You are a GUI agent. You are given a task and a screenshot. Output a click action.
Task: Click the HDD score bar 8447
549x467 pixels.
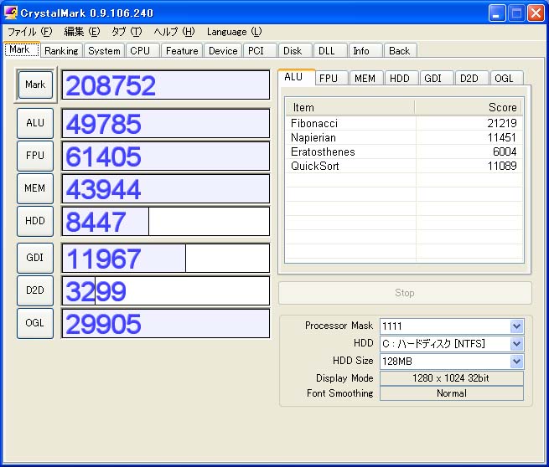tap(166, 221)
